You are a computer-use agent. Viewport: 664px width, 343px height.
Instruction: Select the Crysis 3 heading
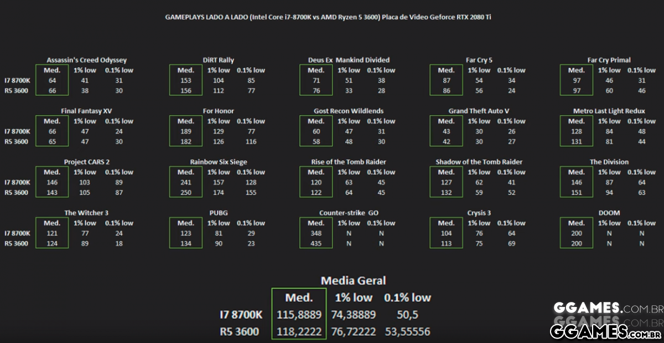point(479,213)
